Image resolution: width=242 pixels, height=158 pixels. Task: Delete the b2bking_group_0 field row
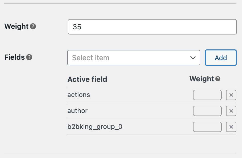point(231,127)
